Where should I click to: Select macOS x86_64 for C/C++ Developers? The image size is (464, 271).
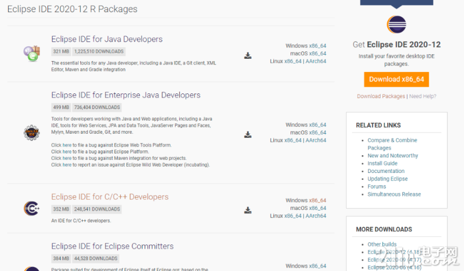click(318, 208)
